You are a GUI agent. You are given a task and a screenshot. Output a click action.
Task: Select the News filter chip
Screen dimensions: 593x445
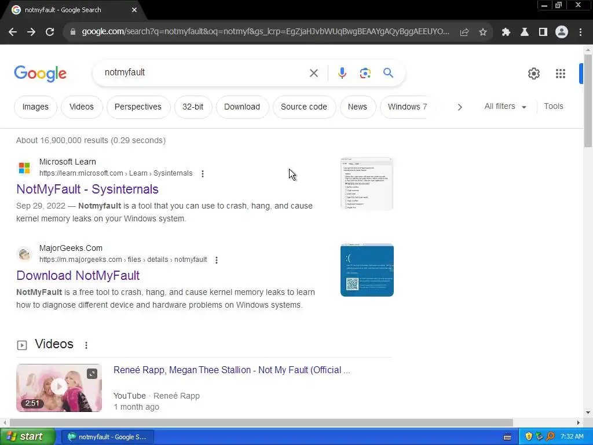pos(357,107)
